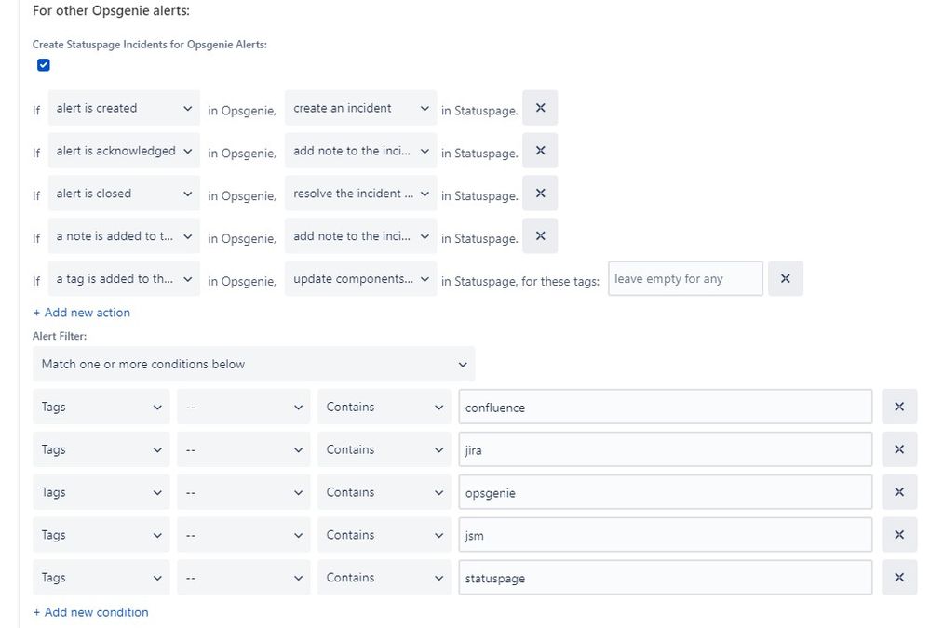Open the Contains dropdown in jira row
Image resolution: width=930 pixels, height=628 pixels.
pyautogui.click(x=384, y=449)
